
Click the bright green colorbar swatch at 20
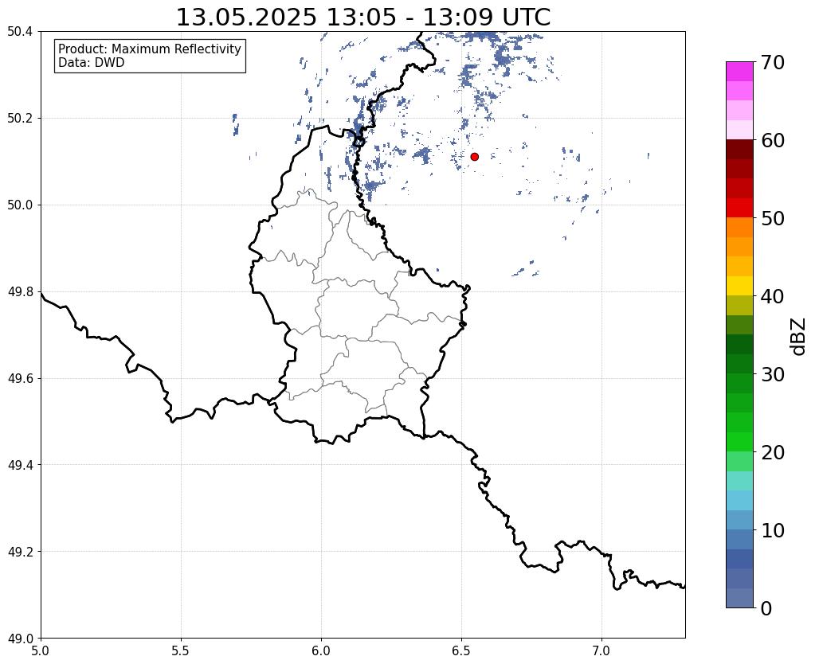point(739,442)
